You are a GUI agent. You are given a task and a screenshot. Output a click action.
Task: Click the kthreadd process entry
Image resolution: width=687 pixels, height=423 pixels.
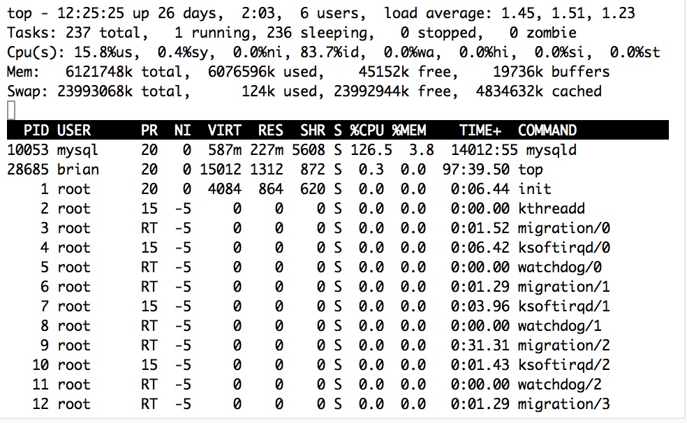pos(551,209)
